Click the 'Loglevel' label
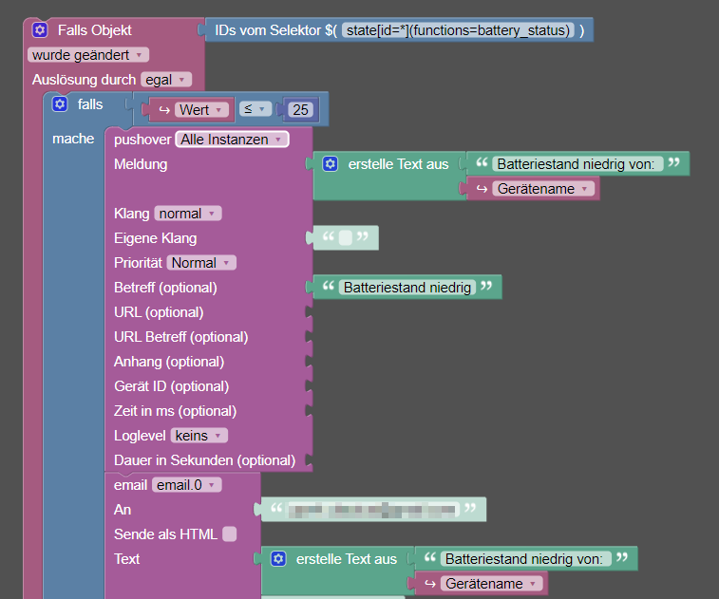 [x=140, y=436]
